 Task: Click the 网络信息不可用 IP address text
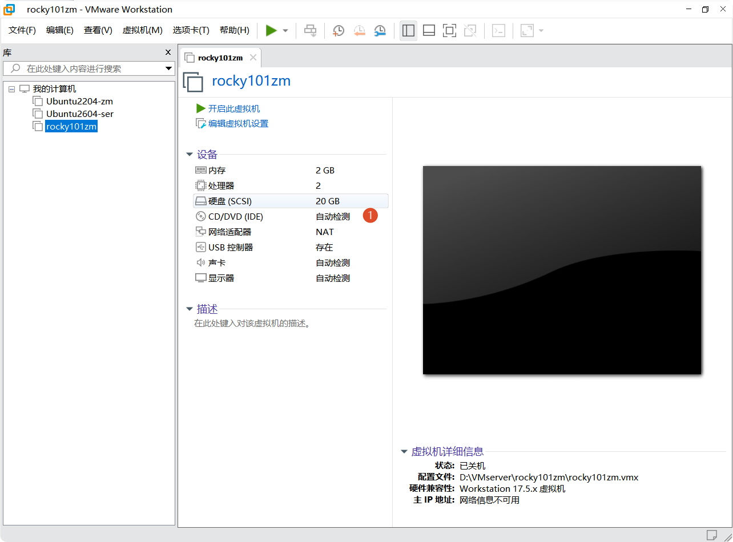(x=489, y=500)
